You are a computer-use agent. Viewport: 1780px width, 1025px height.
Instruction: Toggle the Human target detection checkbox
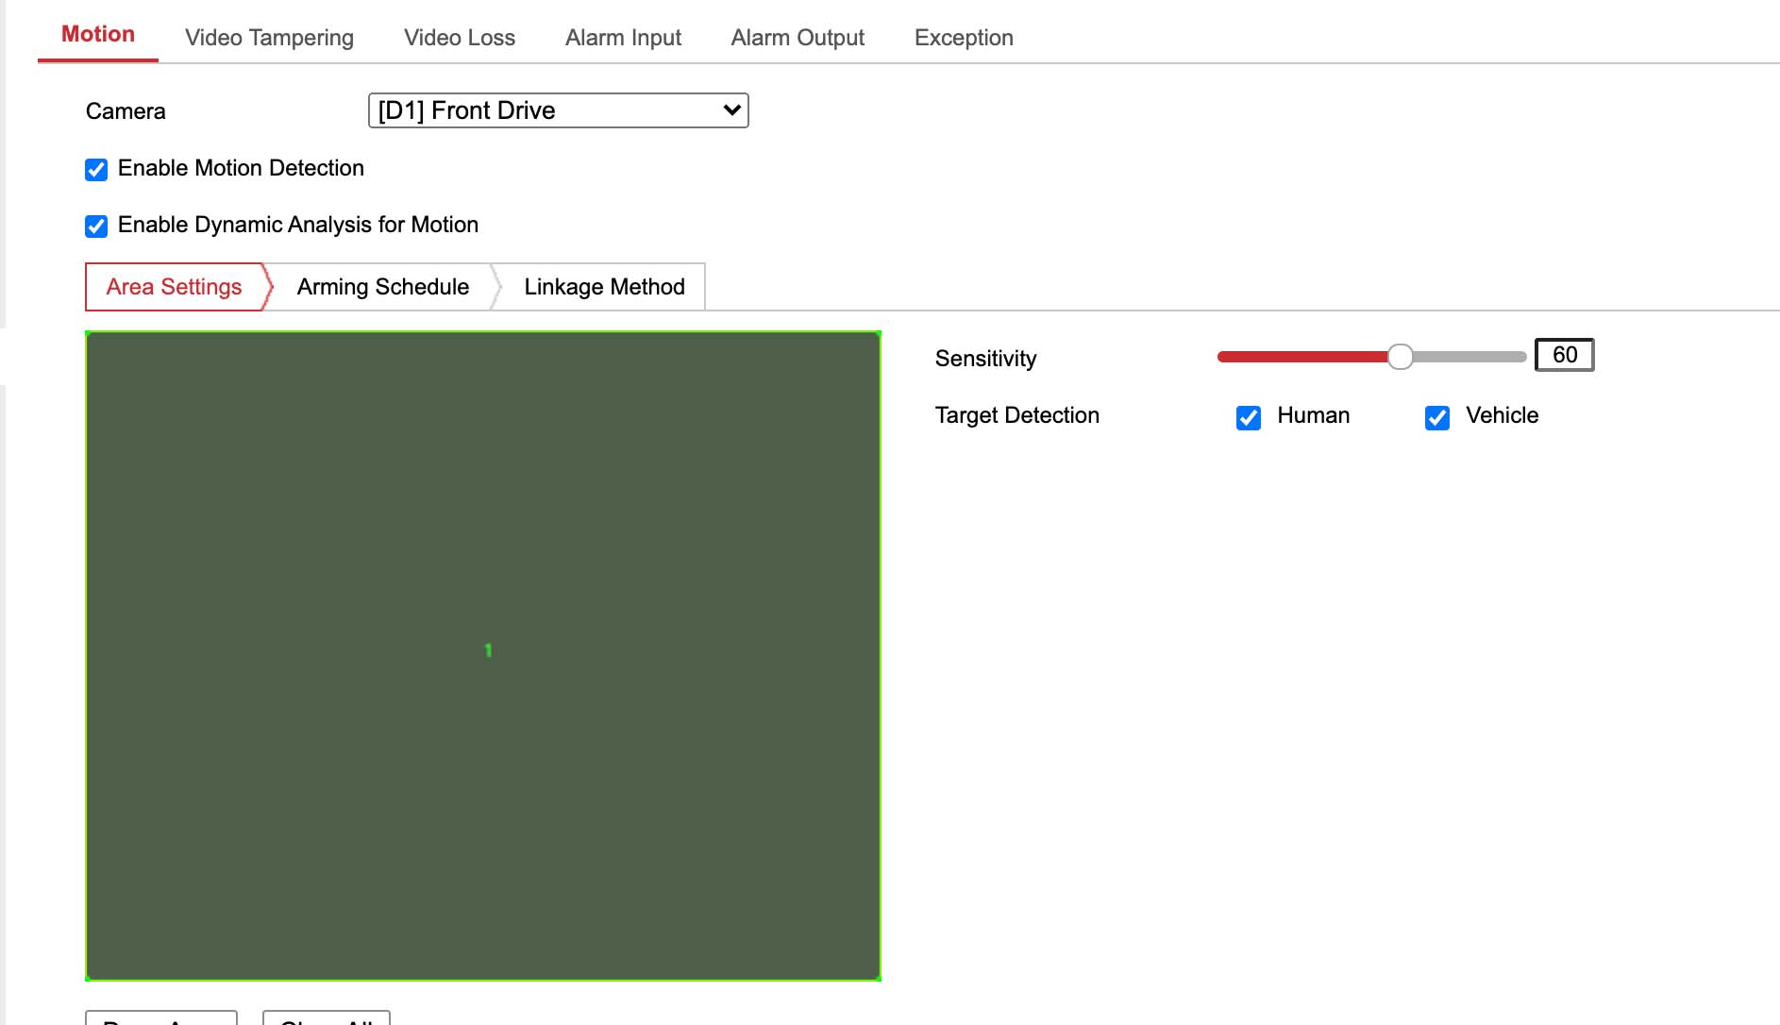click(1249, 417)
